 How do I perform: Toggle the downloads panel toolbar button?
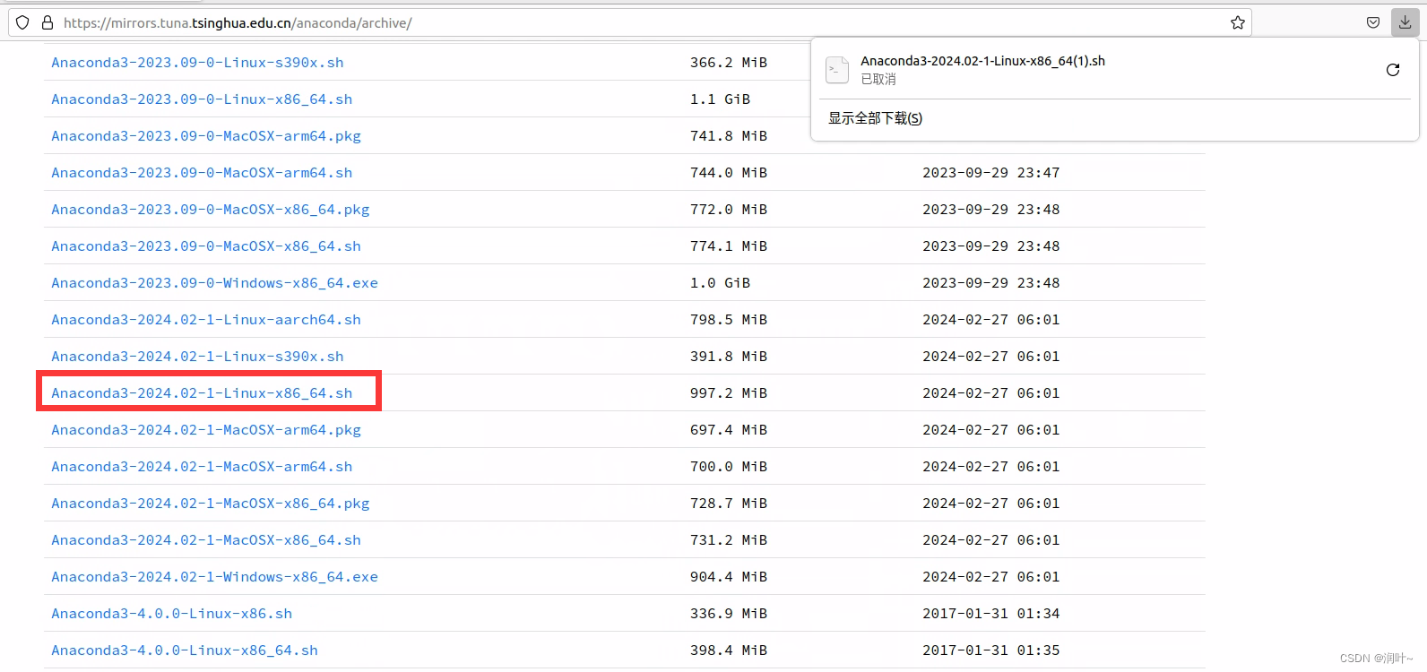(1405, 22)
